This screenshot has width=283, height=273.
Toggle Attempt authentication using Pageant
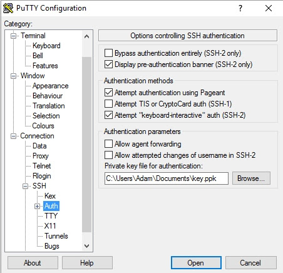[108, 93]
